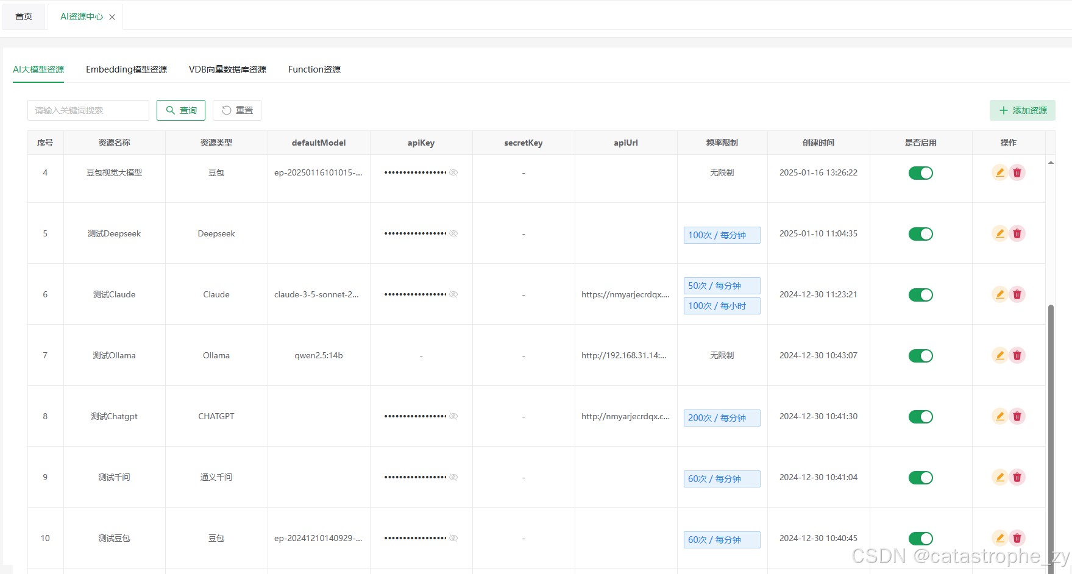Screen dimensions: 1072x574
Task: Toggle the 测试Claude enable switch
Action: (x=920, y=295)
